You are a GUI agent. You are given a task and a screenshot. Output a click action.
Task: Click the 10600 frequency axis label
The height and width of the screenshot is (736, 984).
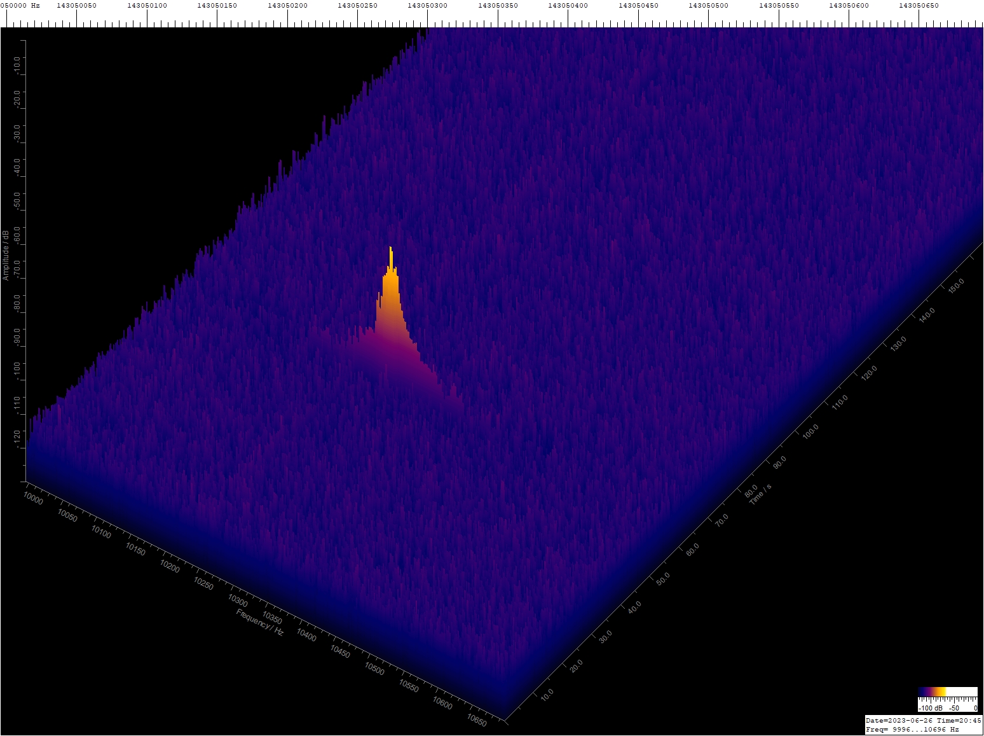(x=442, y=704)
